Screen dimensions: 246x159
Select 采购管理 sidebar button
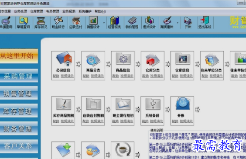point(19,76)
